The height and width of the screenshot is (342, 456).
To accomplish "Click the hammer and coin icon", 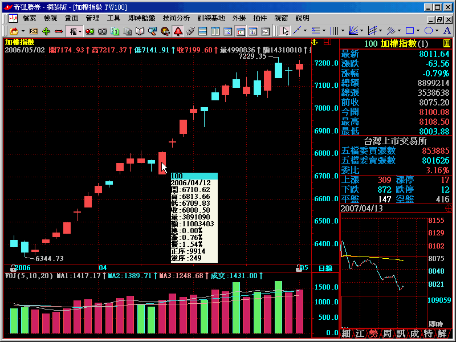I will 165,31.
